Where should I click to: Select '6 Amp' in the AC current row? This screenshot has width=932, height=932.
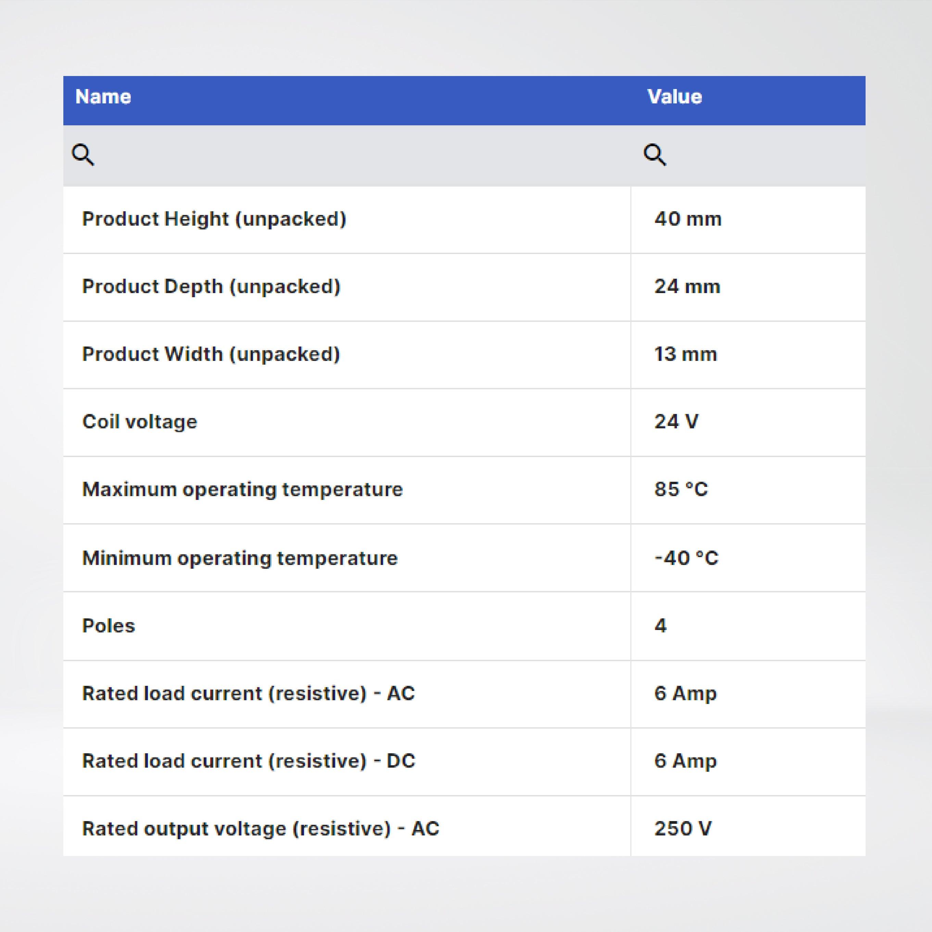click(748, 694)
